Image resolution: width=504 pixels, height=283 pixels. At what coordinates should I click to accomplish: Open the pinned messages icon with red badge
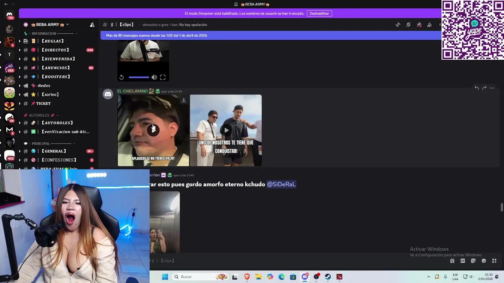click(419, 24)
